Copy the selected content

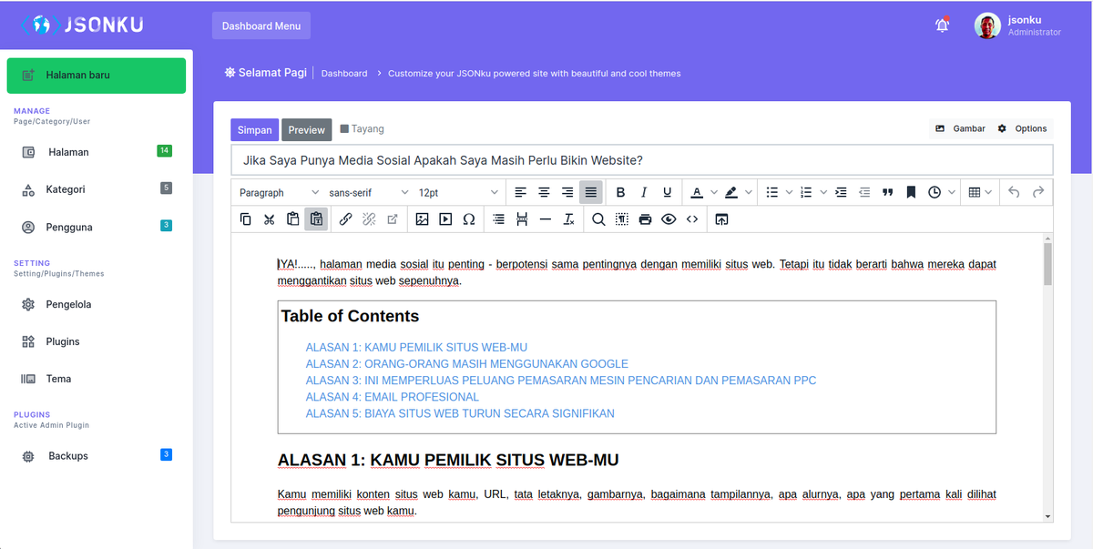(x=245, y=219)
